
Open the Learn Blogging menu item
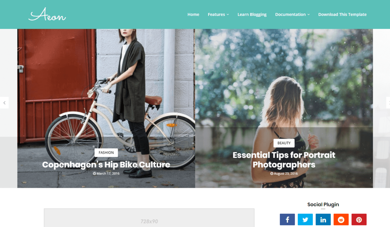tap(252, 14)
